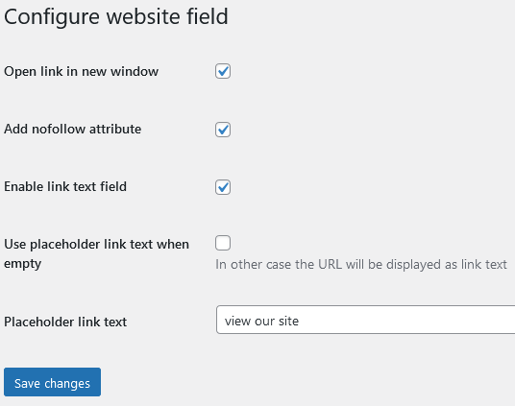
Task: Place cursor on 'view our site' text
Action: tap(261, 321)
